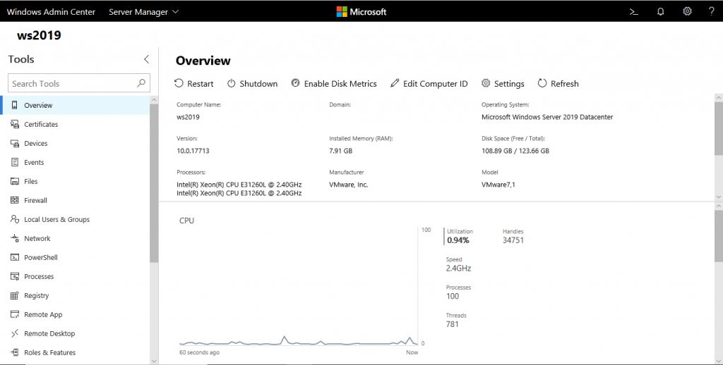Go to the Network tool
The height and width of the screenshot is (365, 723).
tap(76, 238)
